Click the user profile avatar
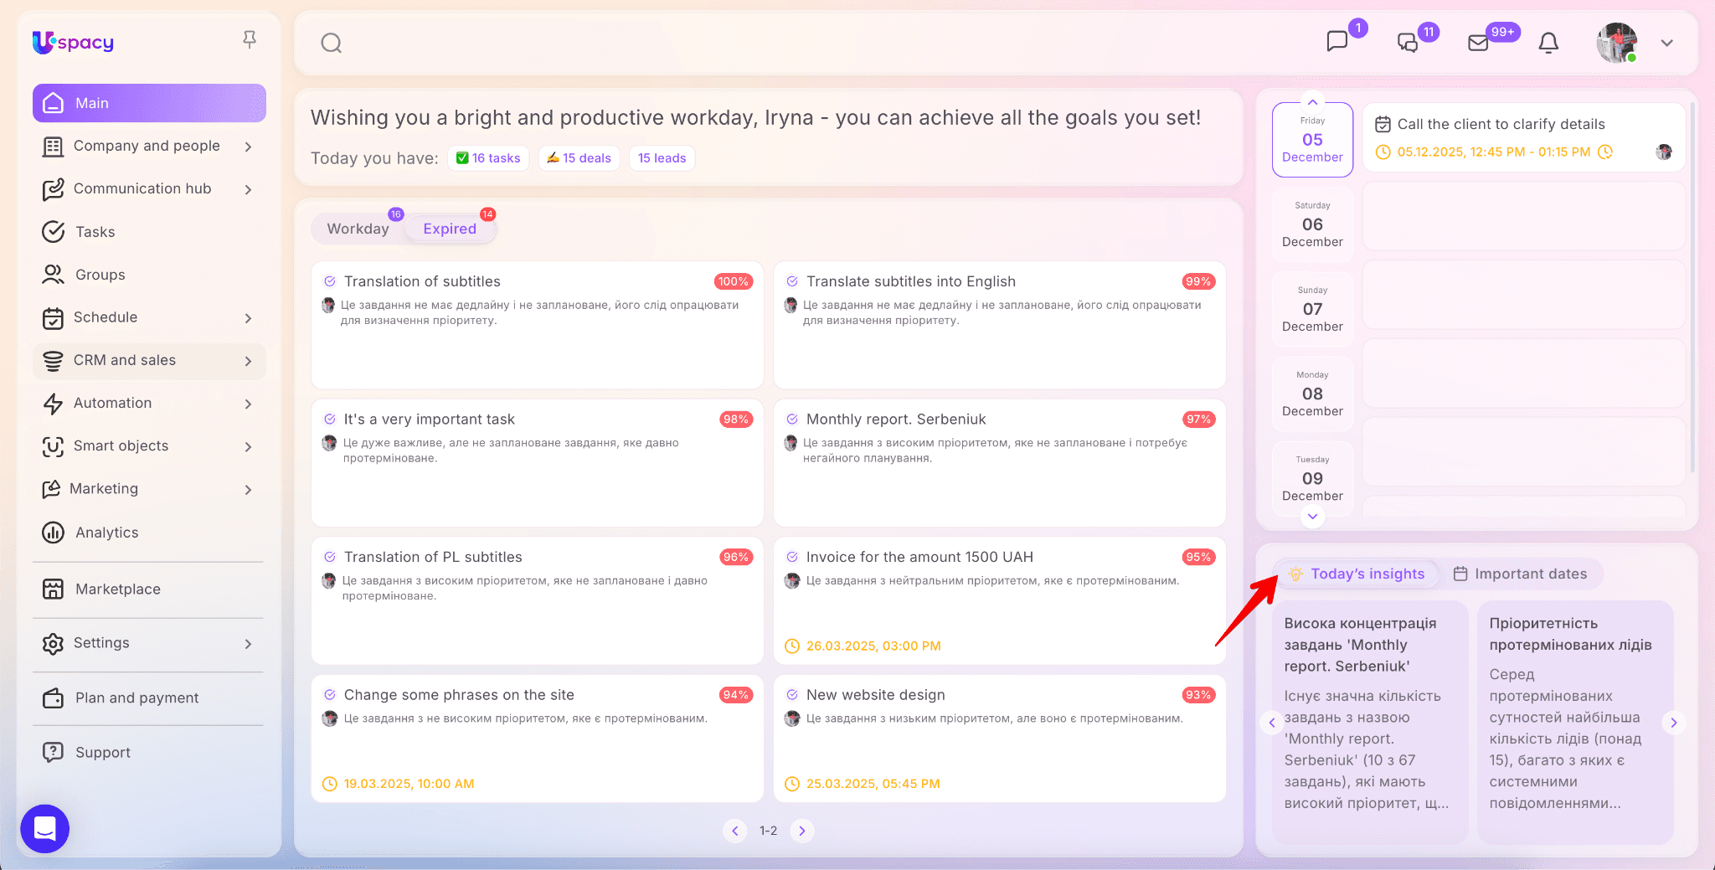 click(x=1617, y=43)
